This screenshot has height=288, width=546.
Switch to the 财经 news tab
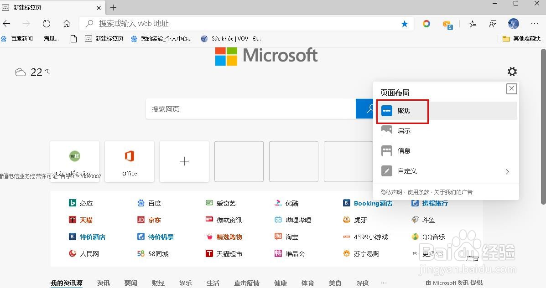coord(158,283)
